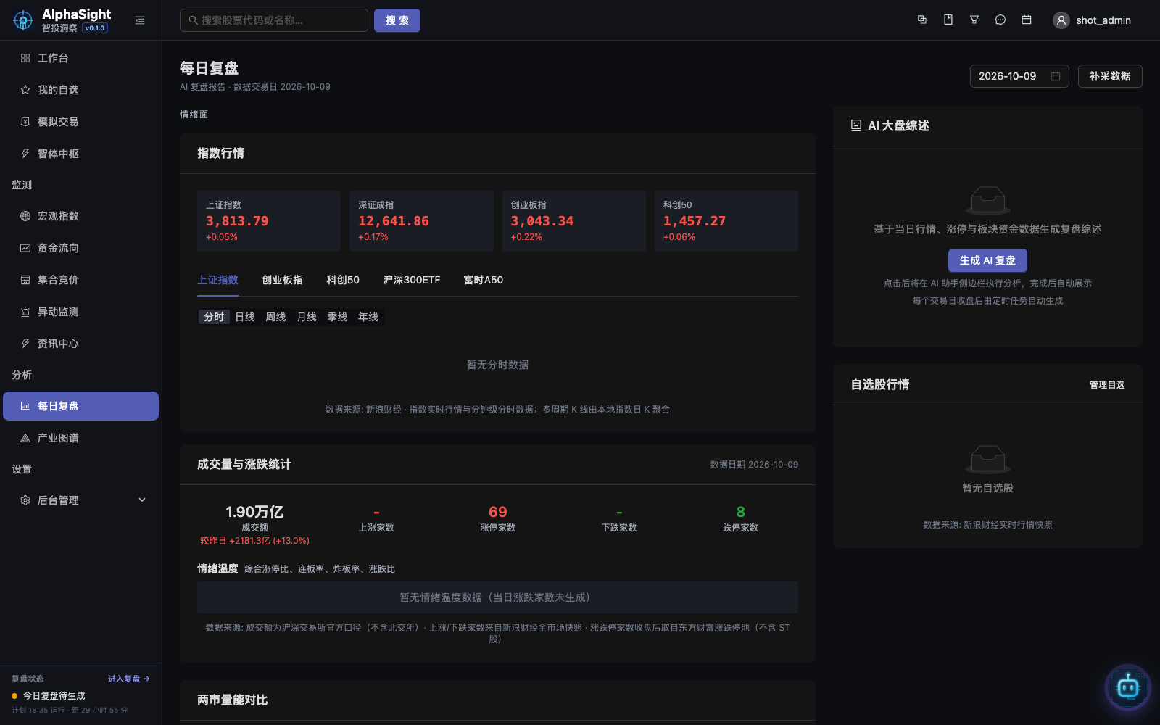Select 周线 chart period
Screen dimensions: 1160x725
[x=275, y=317]
